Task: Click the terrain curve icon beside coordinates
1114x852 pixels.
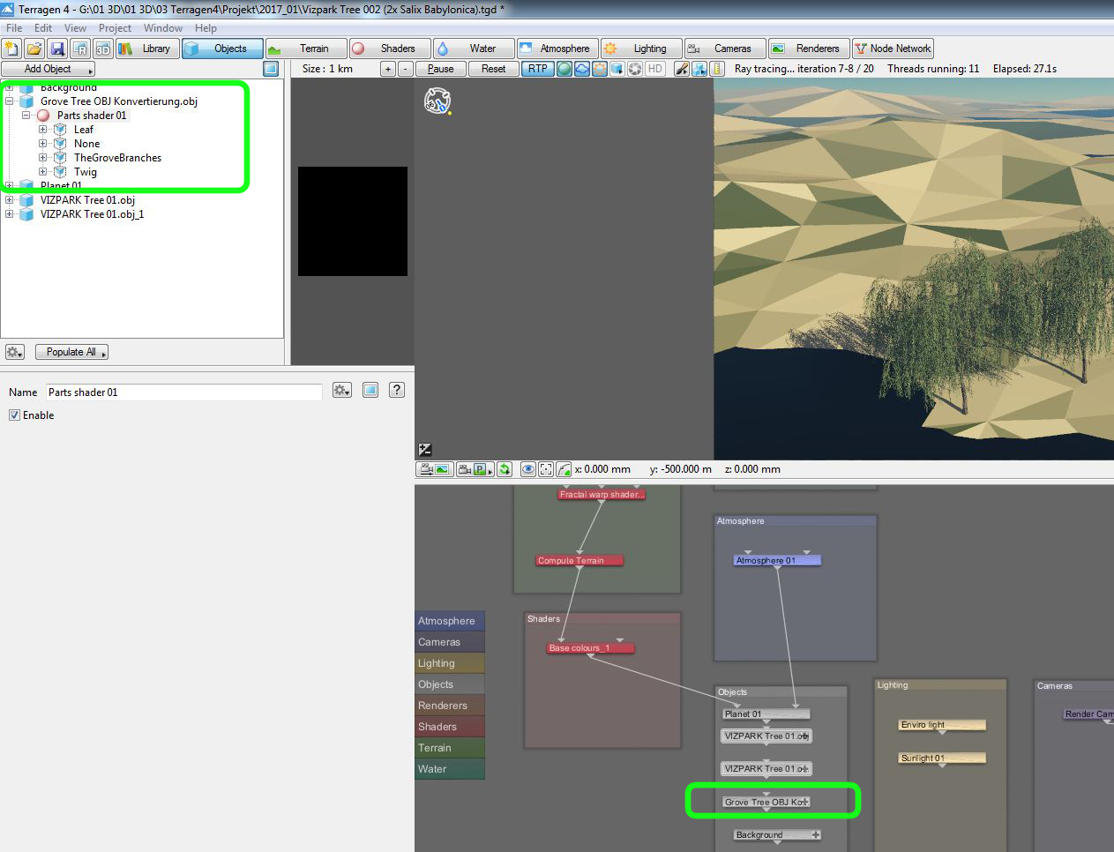Action: pyautogui.click(x=564, y=469)
